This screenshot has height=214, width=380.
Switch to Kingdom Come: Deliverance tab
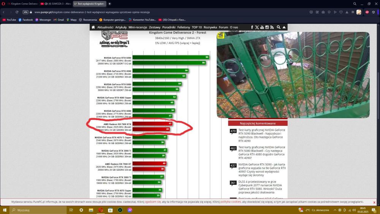coord(23,4)
